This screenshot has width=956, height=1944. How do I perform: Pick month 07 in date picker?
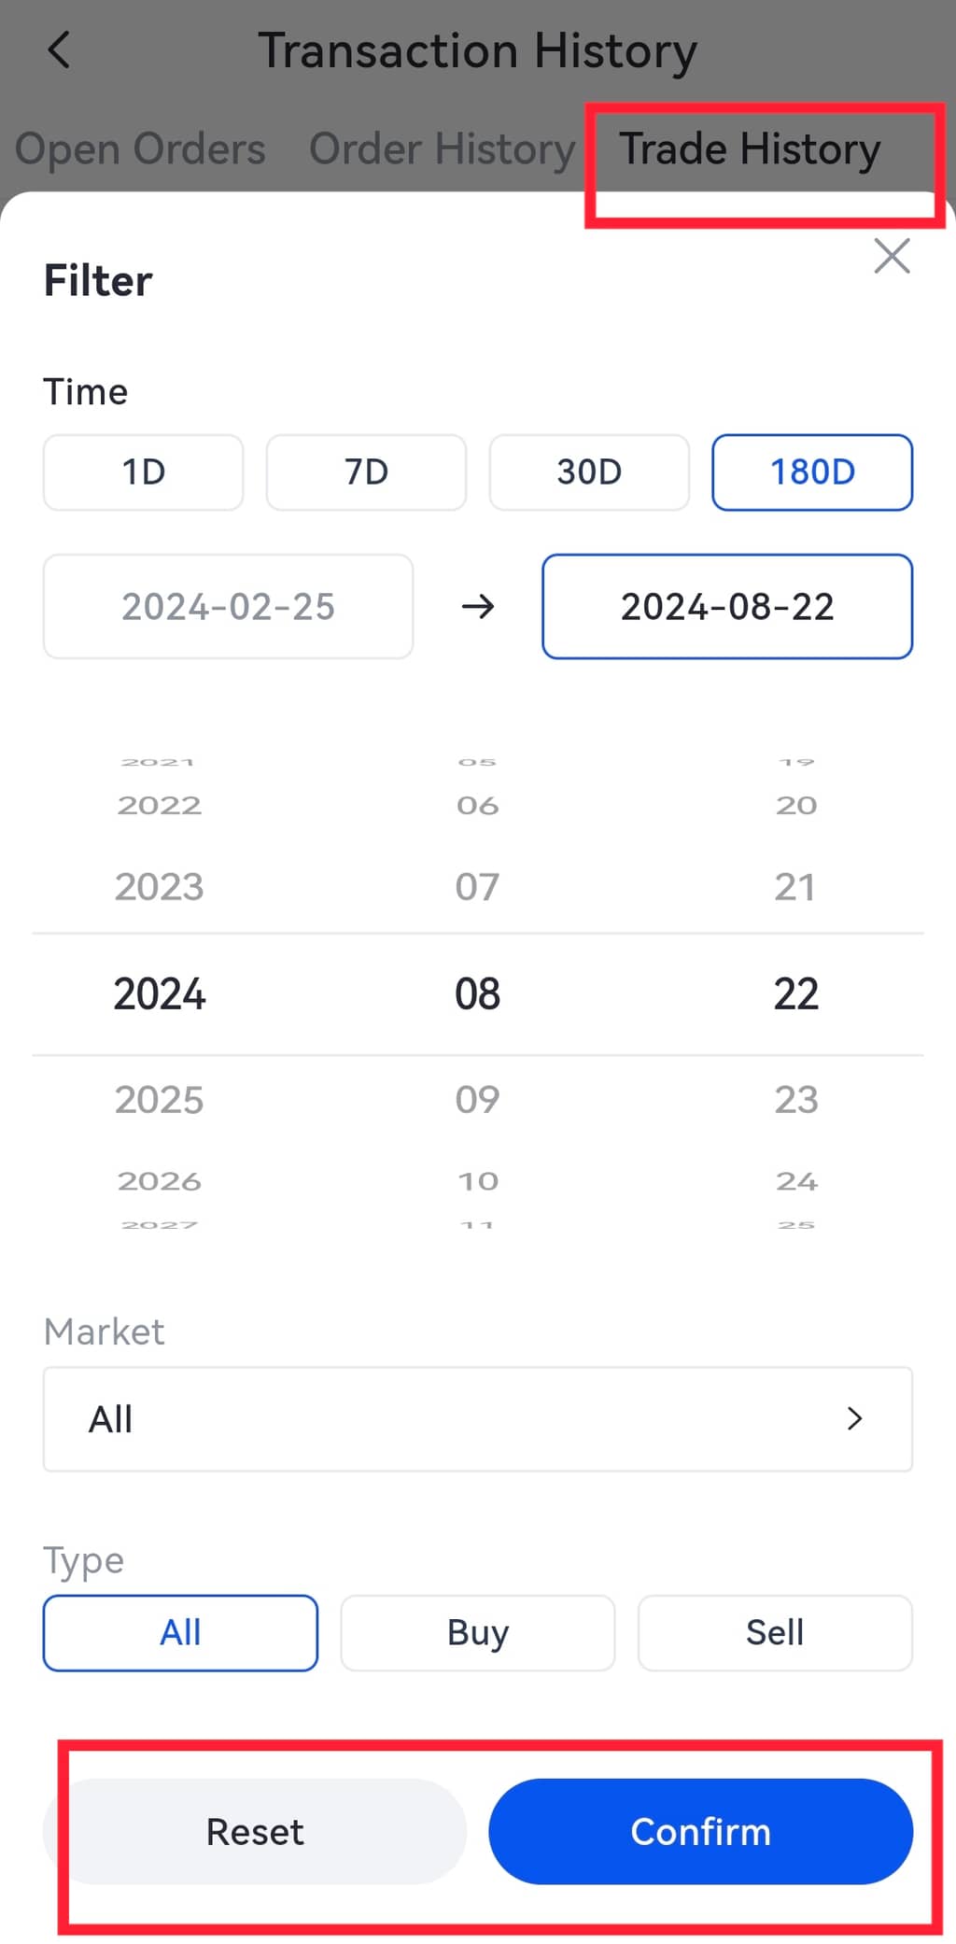[x=477, y=887]
